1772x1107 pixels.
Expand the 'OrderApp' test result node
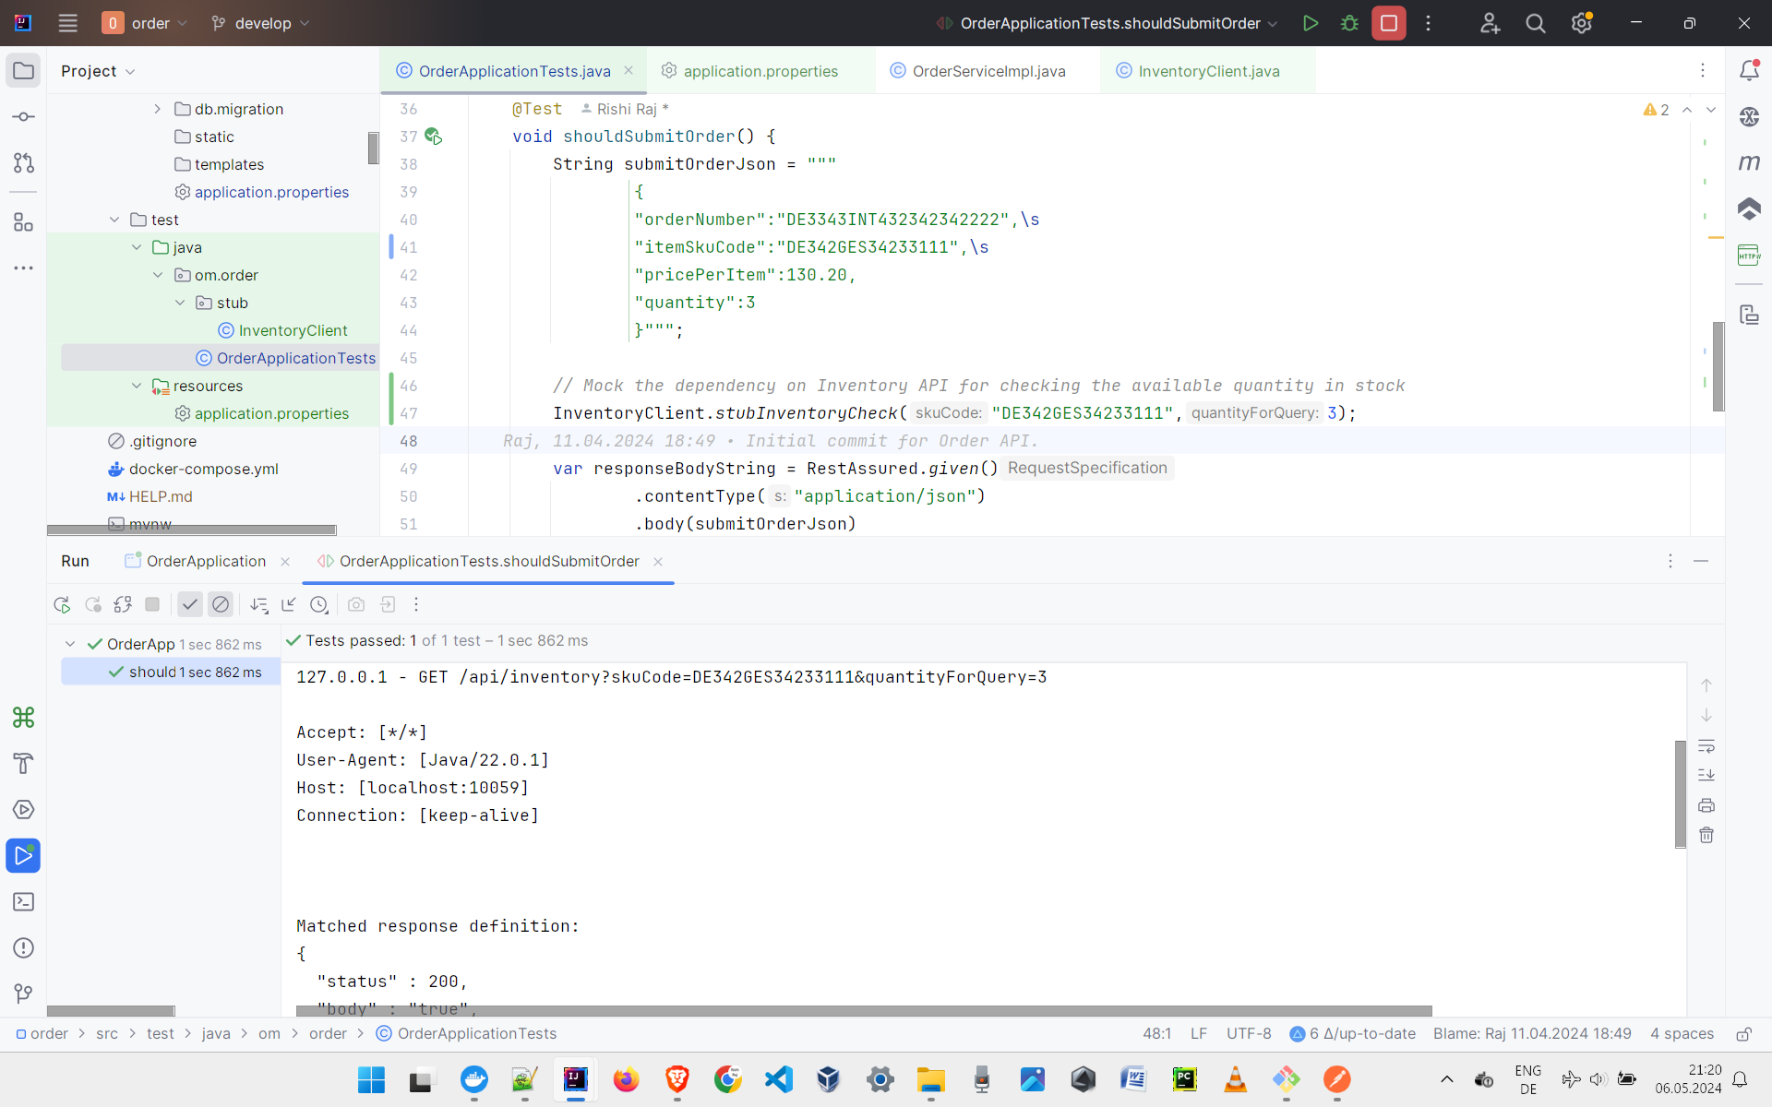70,643
